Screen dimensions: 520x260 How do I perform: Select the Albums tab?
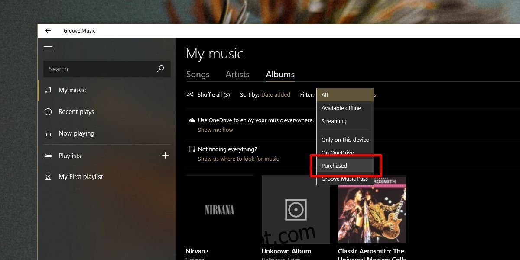pyautogui.click(x=280, y=75)
